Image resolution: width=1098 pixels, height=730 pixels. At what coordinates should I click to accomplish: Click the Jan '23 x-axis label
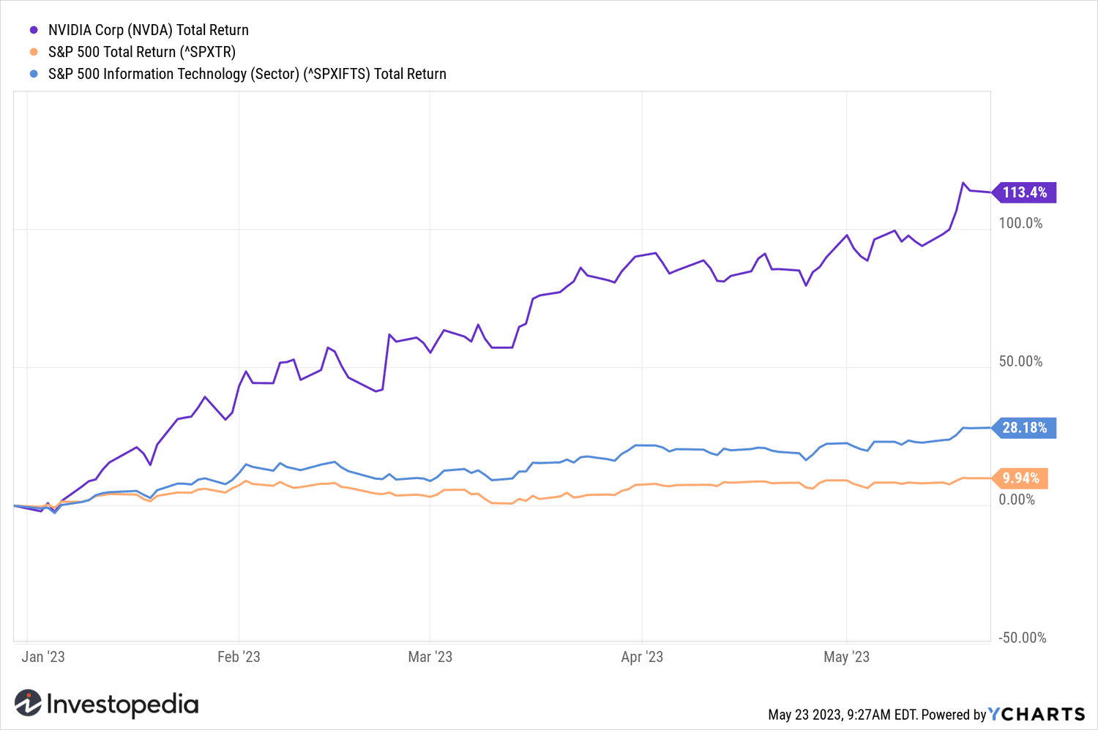(x=43, y=657)
